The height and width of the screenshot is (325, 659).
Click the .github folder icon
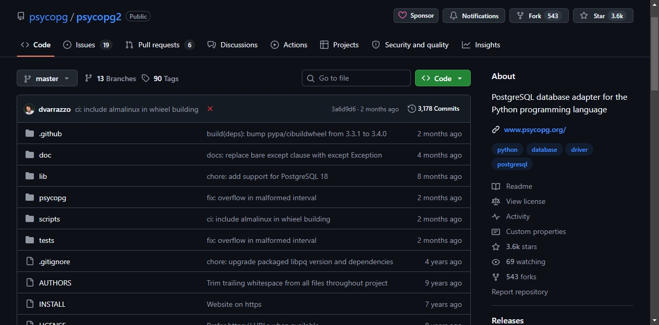tap(30, 134)
